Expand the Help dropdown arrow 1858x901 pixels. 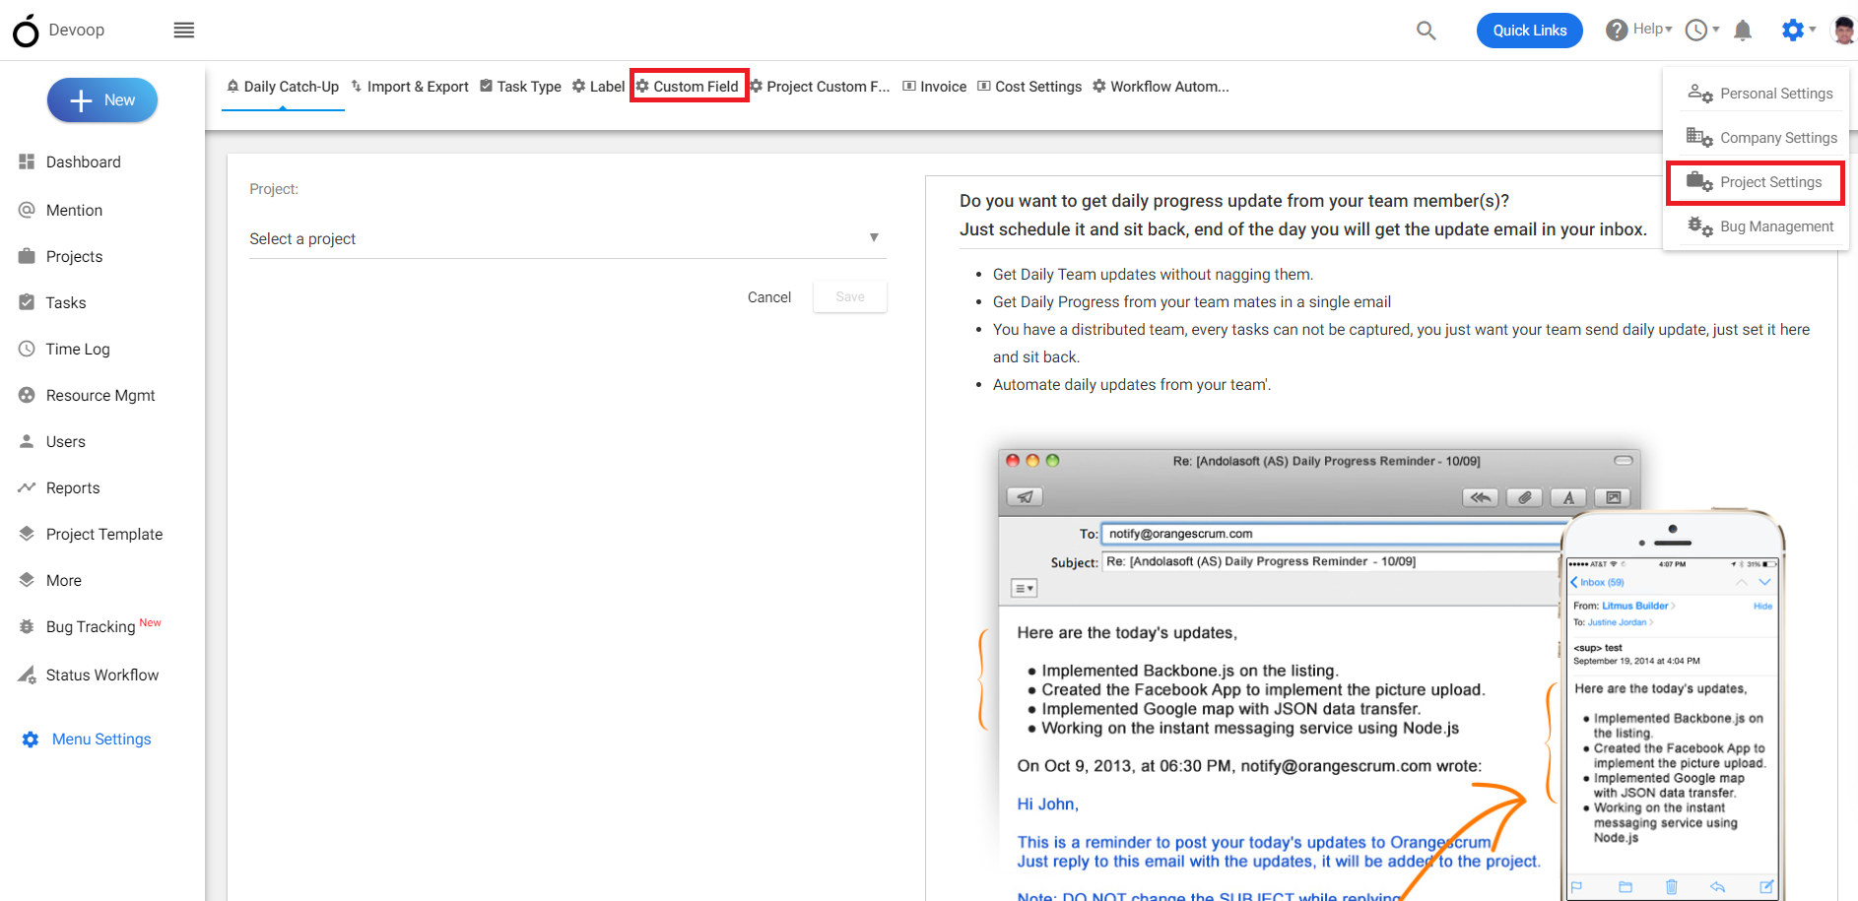(x=1669, y=30)
